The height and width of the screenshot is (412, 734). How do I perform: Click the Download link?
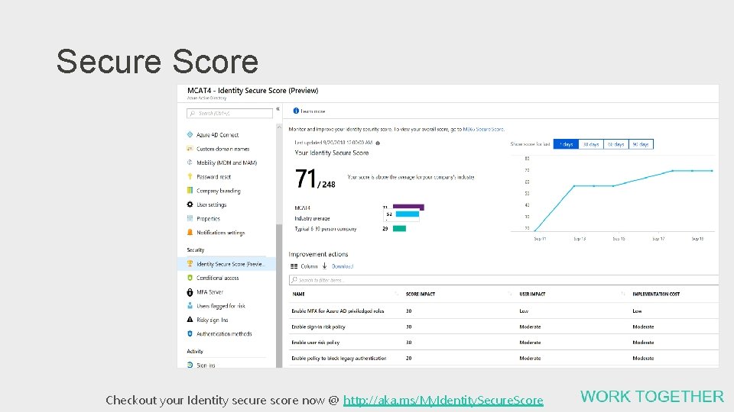(343, 266)
